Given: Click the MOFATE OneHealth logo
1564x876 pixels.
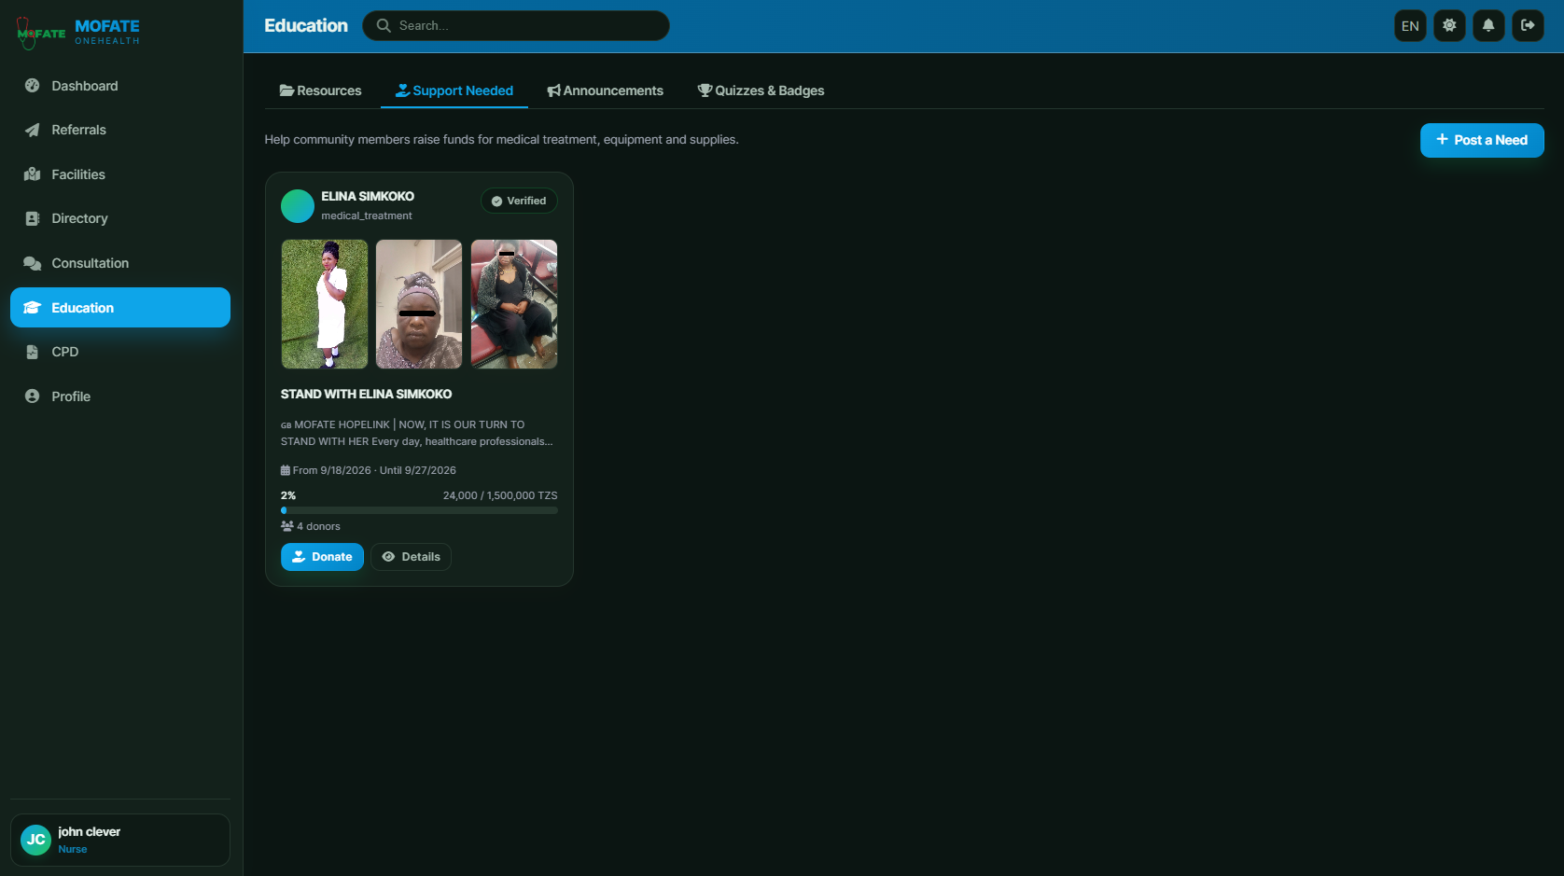Looking at the screenshot, I should (x=78, y=32).
